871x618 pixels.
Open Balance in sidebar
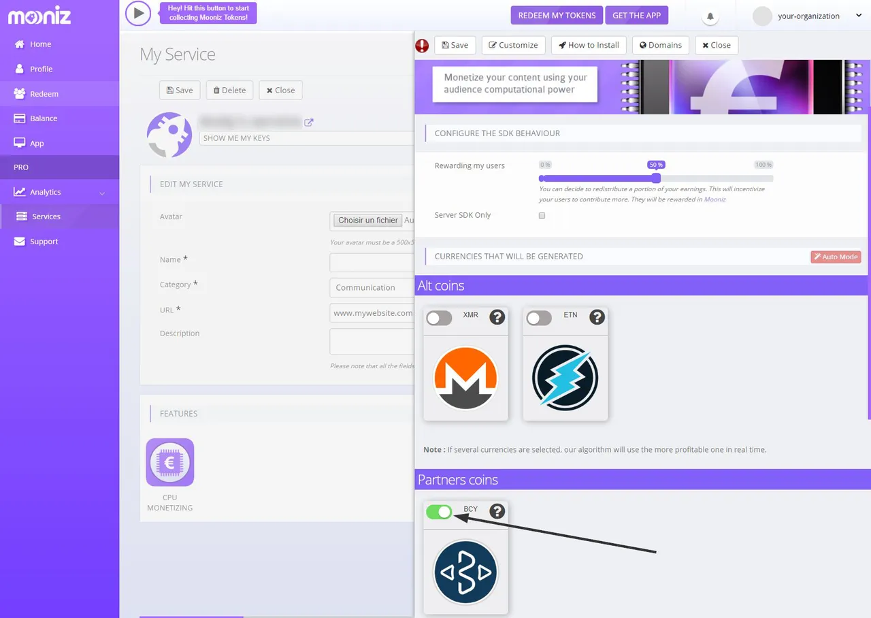click(59, 118)
